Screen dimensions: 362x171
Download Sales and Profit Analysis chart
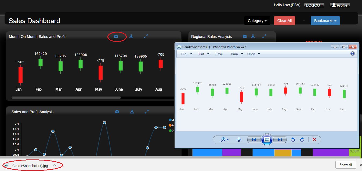click(132, 112)
